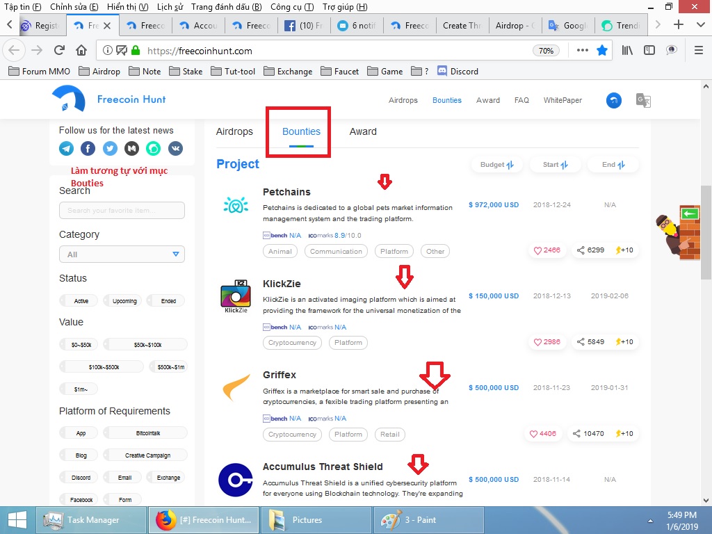The height and width of the screenshot is (534, 712).
Task: Toggle $500k-$1m value filter
Action: tap(168, 367)
